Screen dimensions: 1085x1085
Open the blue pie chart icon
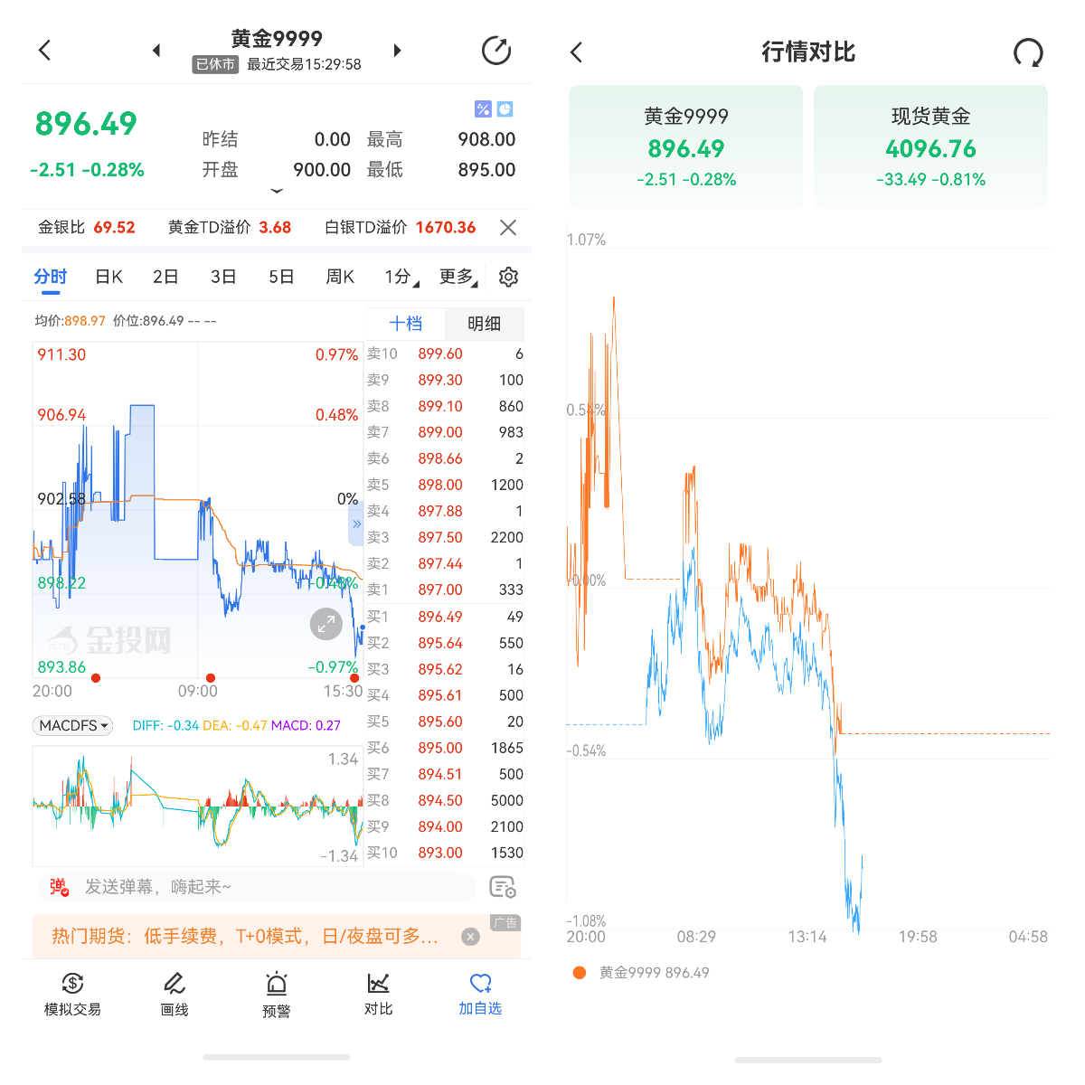pyautogui.click(x=505, y=109)
